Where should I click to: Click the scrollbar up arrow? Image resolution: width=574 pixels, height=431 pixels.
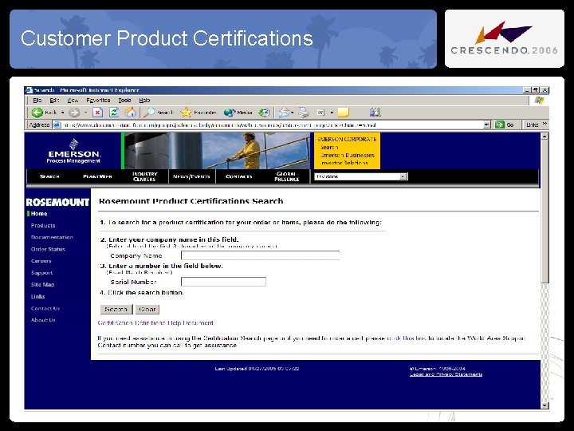click(545, 136)
